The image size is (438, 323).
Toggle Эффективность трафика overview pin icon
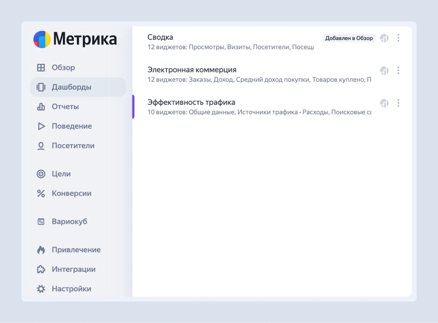point(384,103)
